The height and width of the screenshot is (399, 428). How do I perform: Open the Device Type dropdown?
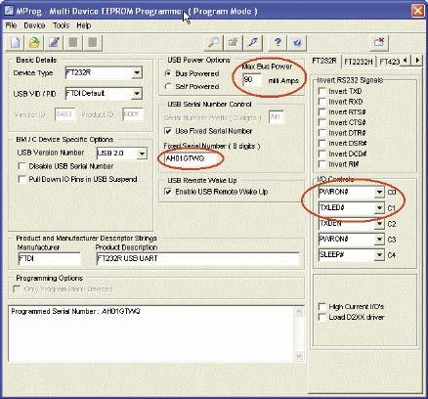tap(137, 73)
